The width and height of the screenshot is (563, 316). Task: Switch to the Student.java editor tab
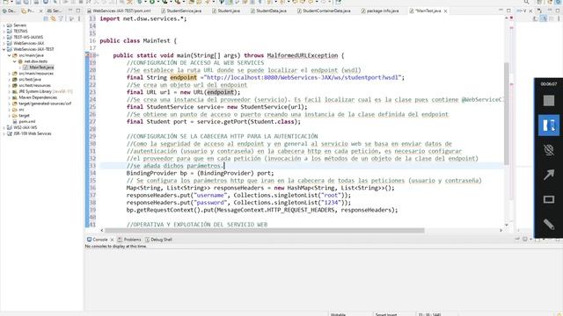(226, 11)
